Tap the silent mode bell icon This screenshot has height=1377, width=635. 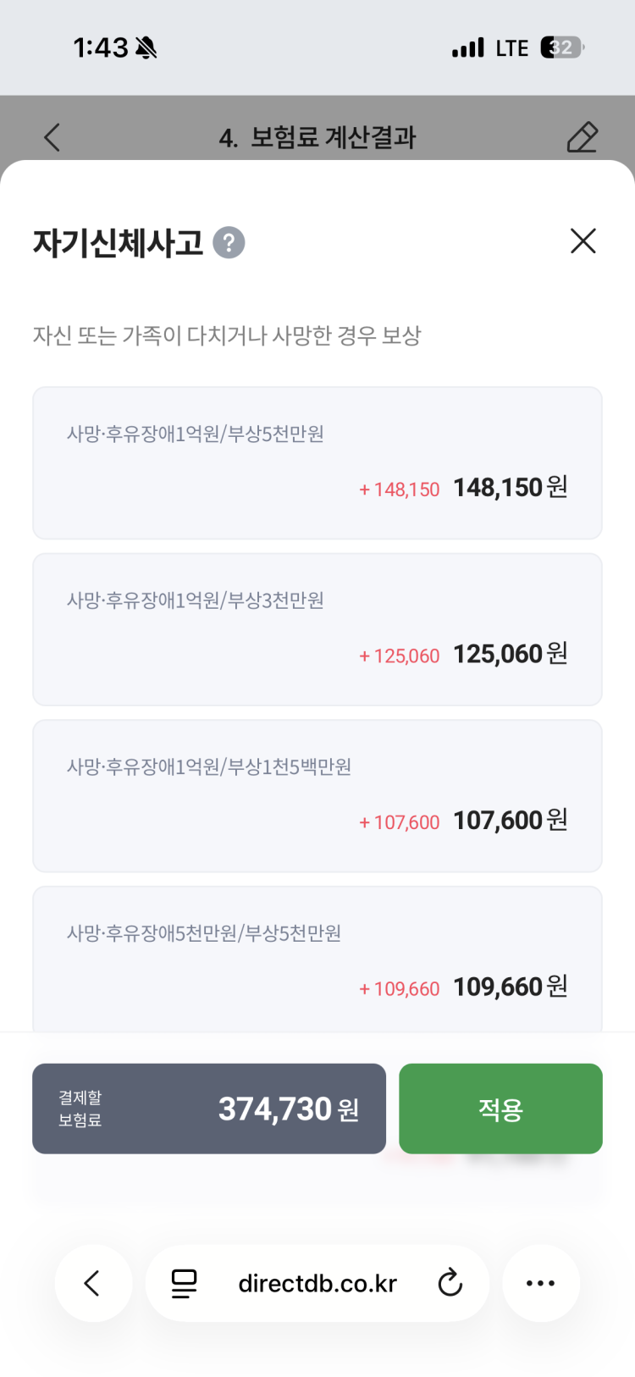click(146, 48)
